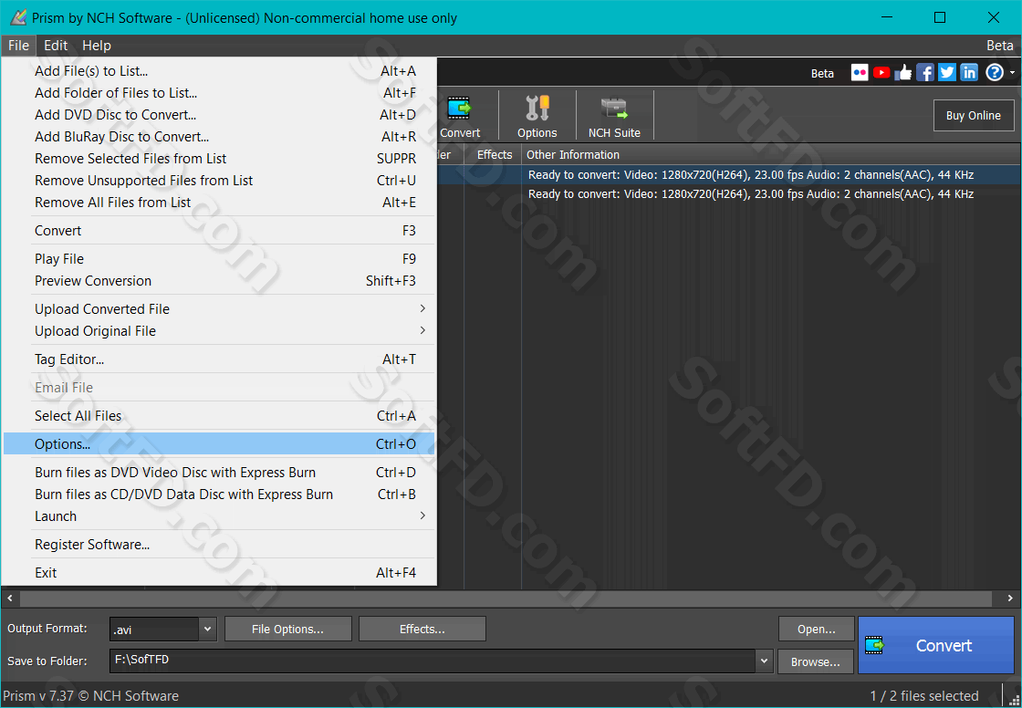
Task: Select the first 'Ready to convert' row
Action: click(x=751, y=174)
